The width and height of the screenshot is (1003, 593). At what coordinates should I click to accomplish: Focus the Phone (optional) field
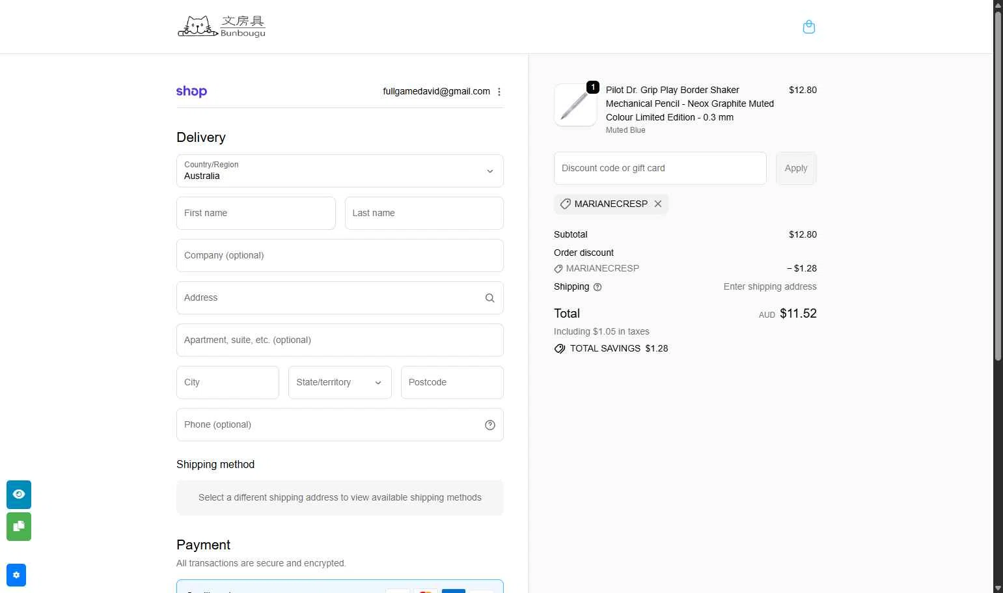click(340, 425)
